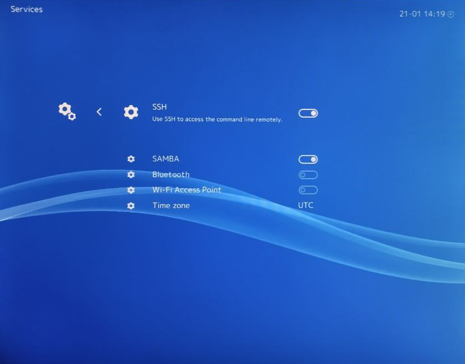Click the gear icon beside Time zone
Image resolution: width=465 pixels, height=364 pixels.
click(131, 205)
